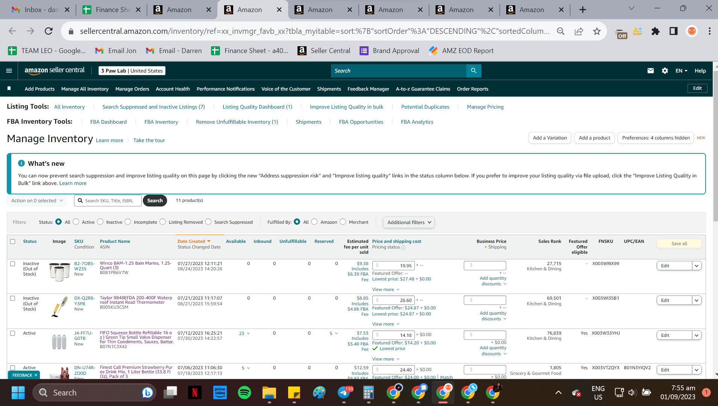718x406 pixels.
Task: Expand reserved quantity 5 for FIFO bottle
Action: (x=334, y=333)
